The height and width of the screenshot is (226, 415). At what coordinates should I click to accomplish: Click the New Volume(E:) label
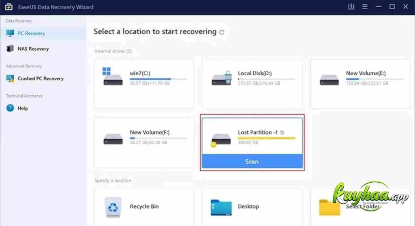click(x=366, y=73)
